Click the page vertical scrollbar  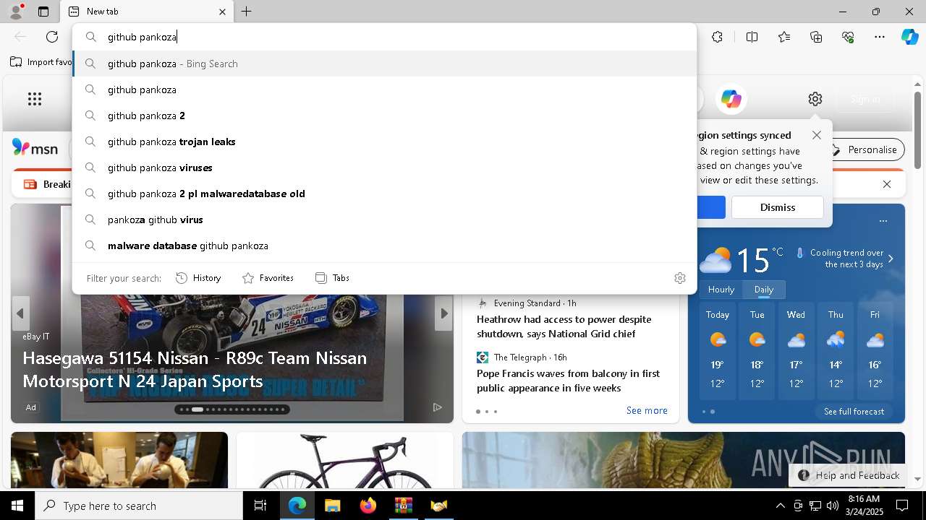[917, 130]
